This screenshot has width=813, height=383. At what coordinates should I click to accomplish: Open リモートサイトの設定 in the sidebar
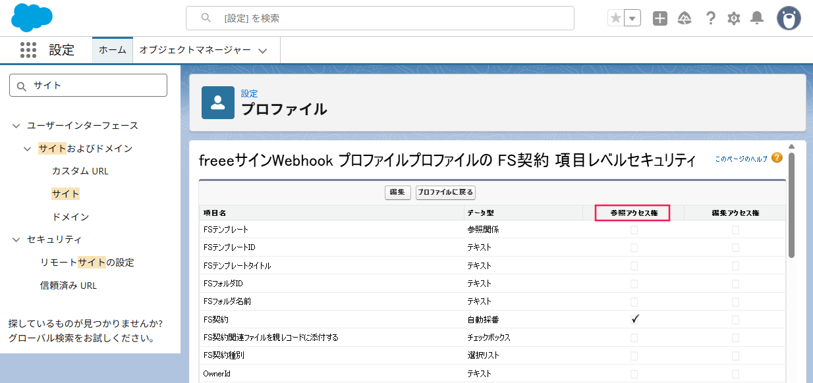coord(87,263)
